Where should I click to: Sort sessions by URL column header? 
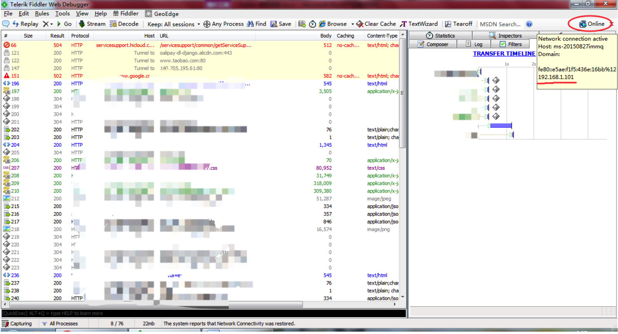tap(164, 36)
